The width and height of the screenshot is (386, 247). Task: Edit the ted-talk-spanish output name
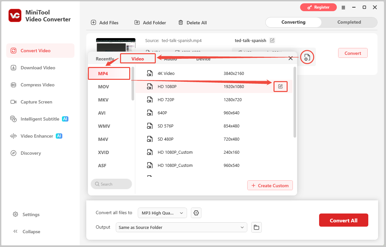(272, 40)
